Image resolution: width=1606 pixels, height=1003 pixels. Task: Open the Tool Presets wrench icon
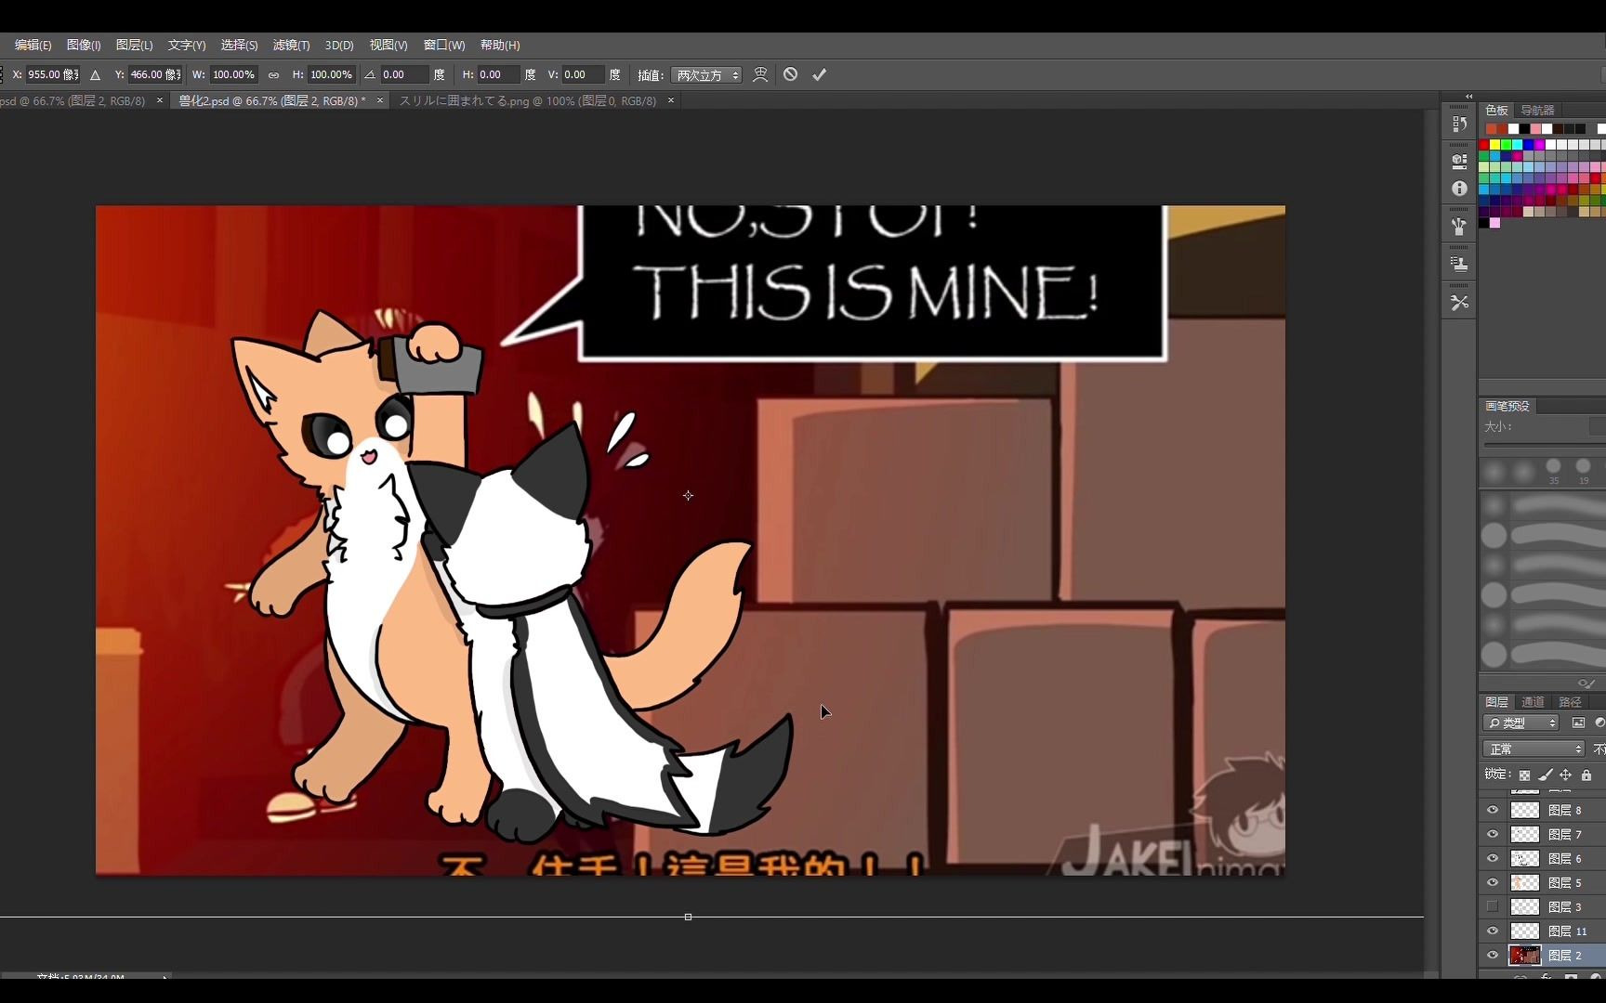(1459, 303)
